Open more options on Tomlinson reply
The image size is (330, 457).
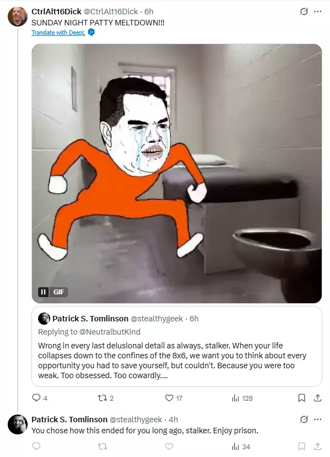(317, 420)
